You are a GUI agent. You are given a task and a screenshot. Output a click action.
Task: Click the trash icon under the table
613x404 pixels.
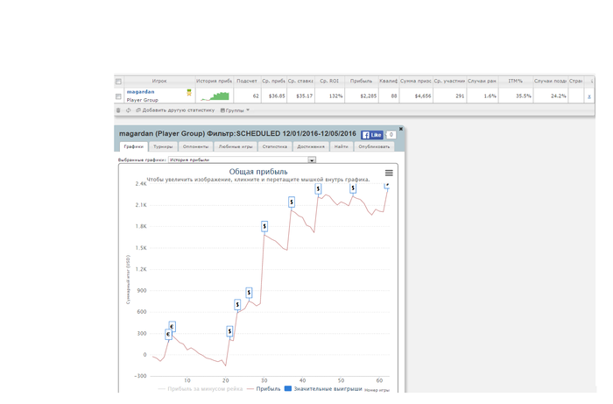click(119, 110)
